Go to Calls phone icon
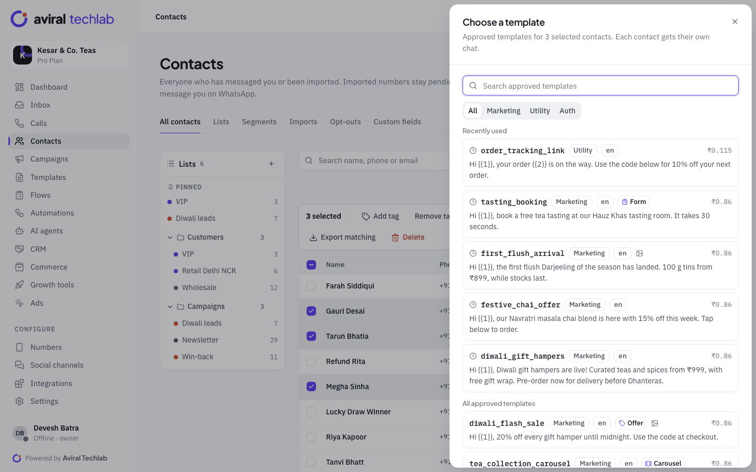This screenshot has width=756, height=472. pos(19,123)
